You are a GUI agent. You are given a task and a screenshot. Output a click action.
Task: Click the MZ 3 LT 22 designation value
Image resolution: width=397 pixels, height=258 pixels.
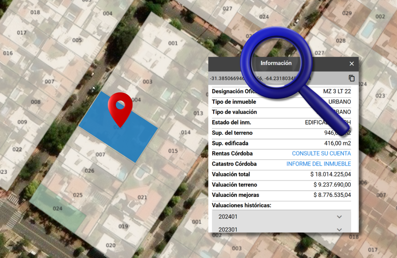[337, 91]
